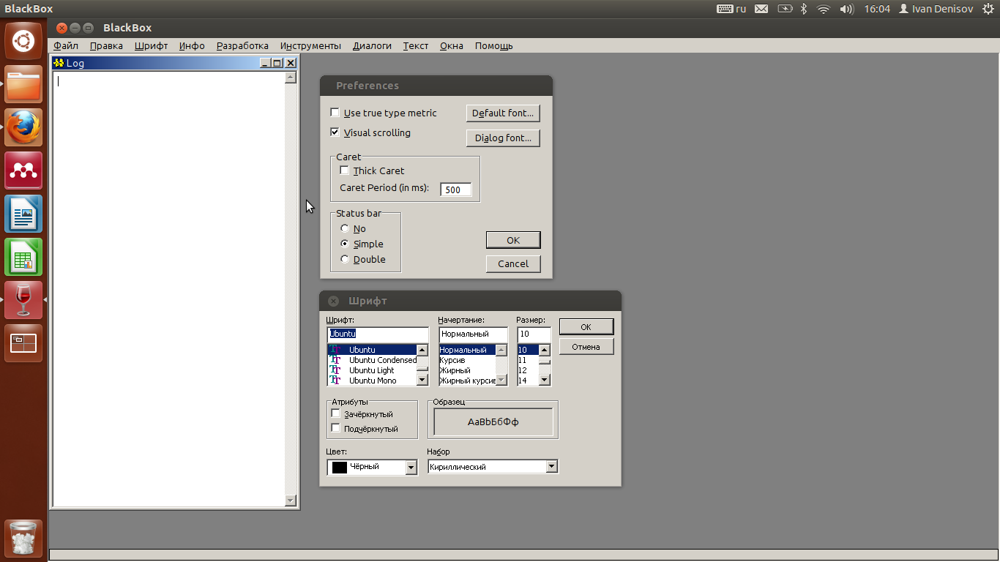
Task: Open the Trash icon in the dock
Action: click(23, 539)
